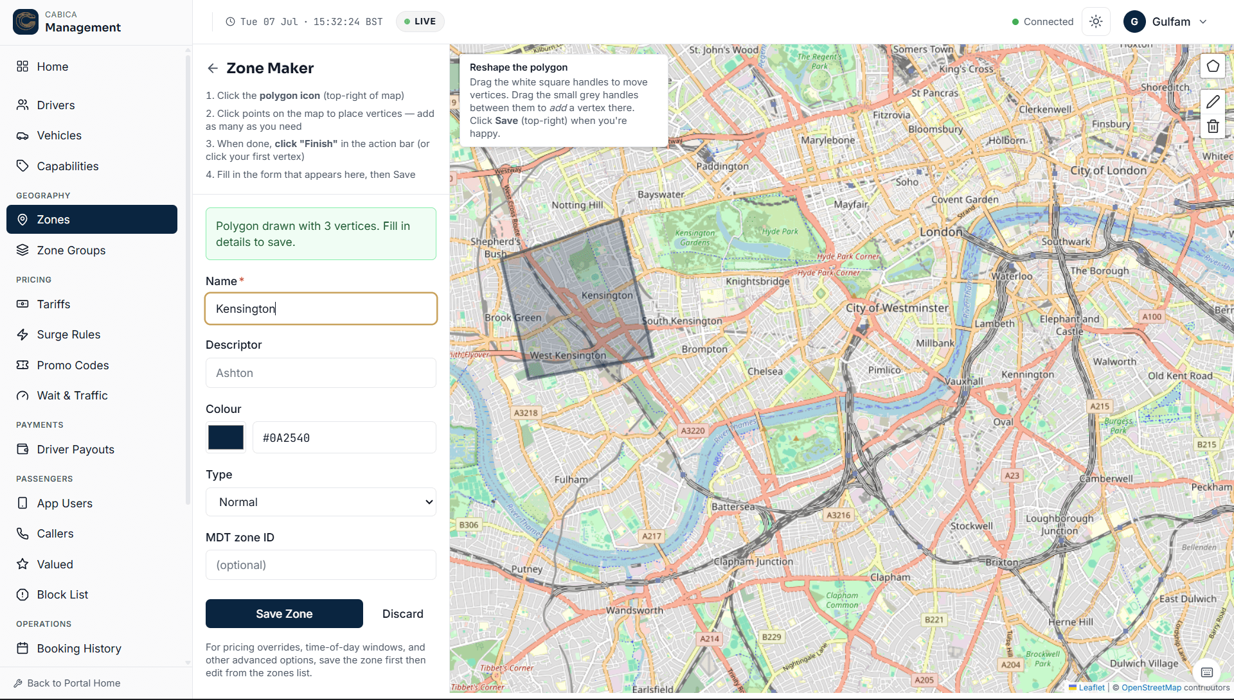Select the draw polygon tool on map
The width and height of the screenshot is (1234, 700).
pyautogui.click(x=1213, y=66)
